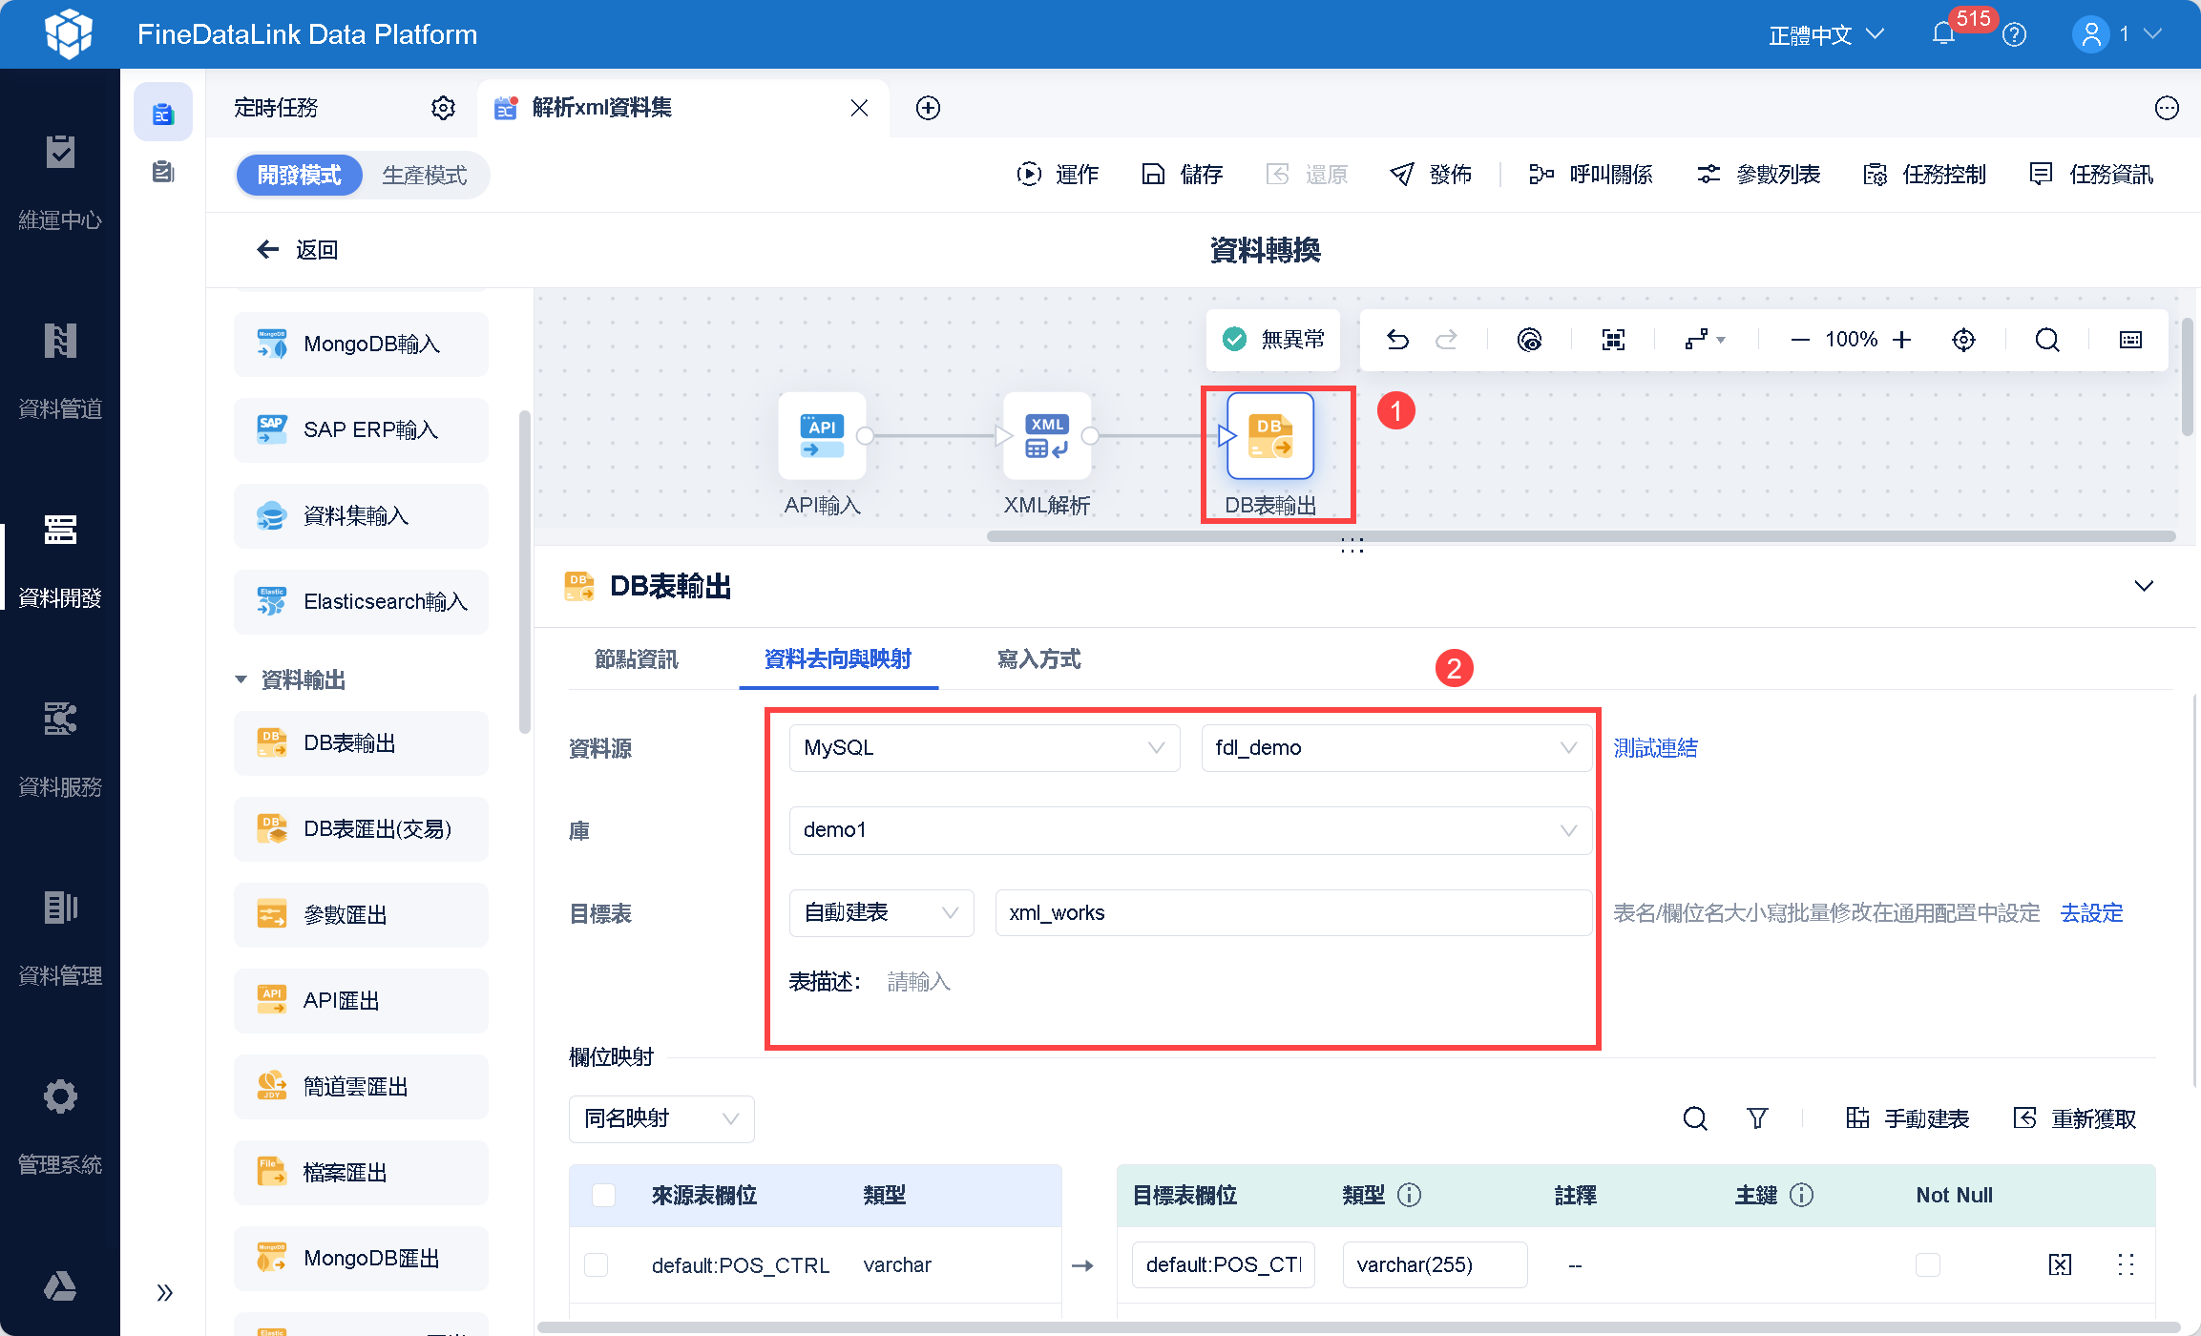Switch to the 節點資訊 tab

point(636,659)
